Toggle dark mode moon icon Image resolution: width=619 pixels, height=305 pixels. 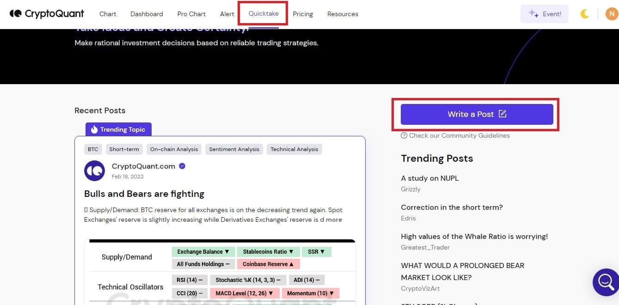(585, 14)
